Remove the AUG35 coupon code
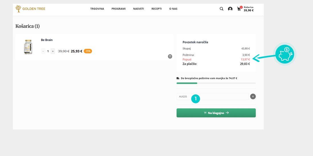Viewport: 313px width, 156px height. click(x=253, y=96)
